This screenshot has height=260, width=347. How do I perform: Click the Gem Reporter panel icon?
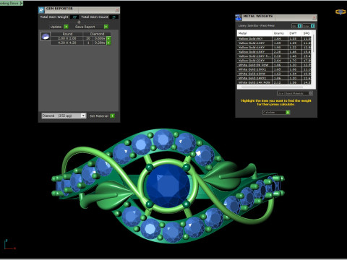click(41, 10)
